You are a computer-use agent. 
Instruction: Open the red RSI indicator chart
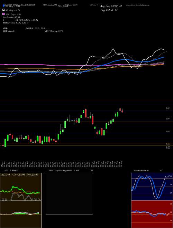[152, 214]
